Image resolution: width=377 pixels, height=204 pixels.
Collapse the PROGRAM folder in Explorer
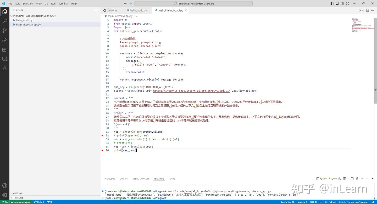pyautogui.click(x=35, y=16)
